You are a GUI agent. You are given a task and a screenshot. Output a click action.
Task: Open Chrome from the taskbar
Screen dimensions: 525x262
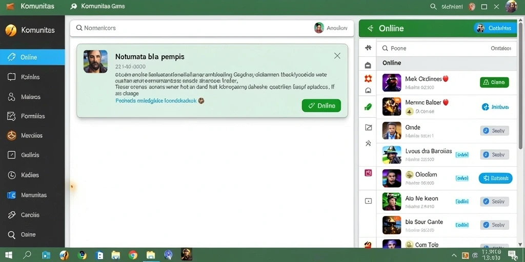(133, 255)
